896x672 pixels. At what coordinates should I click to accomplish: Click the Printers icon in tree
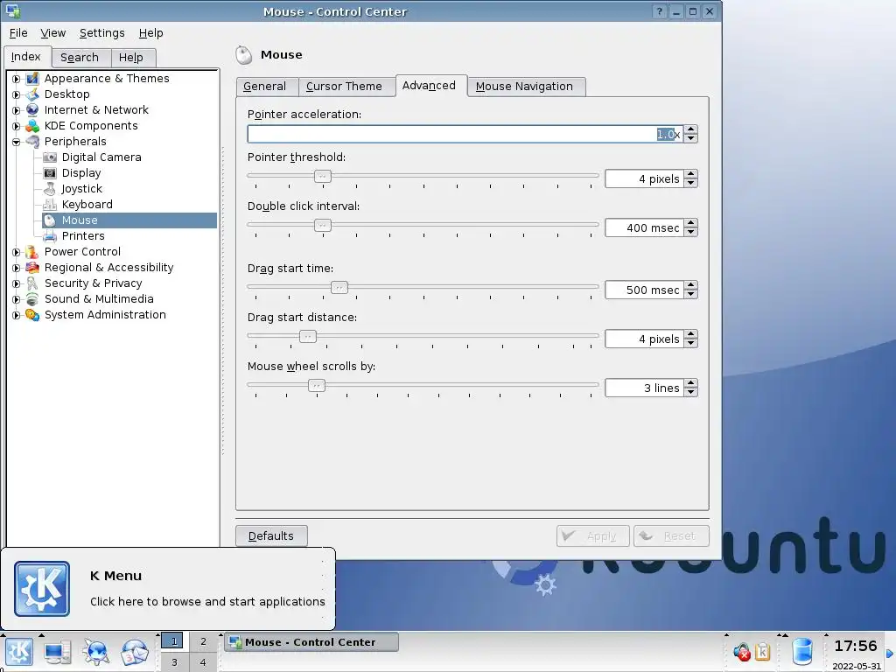coord(50,236)
